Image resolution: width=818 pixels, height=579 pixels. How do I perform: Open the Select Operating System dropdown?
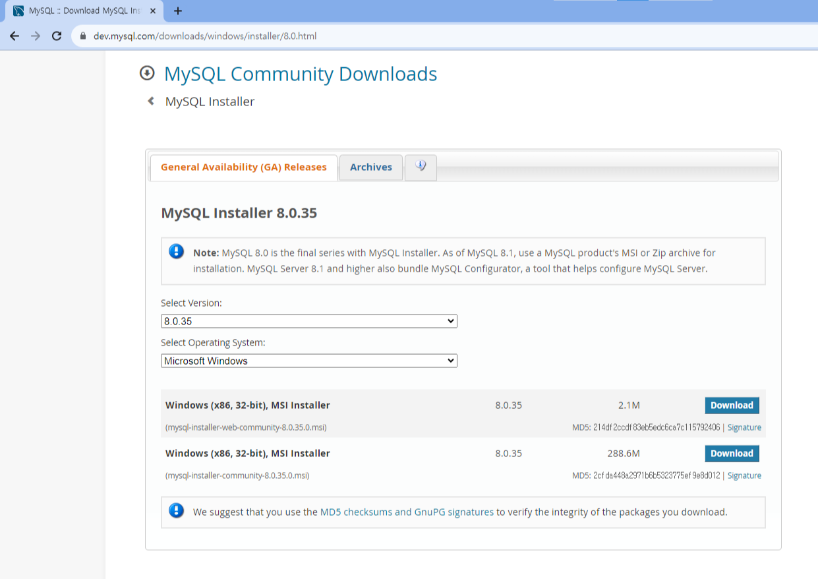[x=309, y=361]
